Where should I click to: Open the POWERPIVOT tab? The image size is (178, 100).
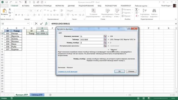point(126,6)
